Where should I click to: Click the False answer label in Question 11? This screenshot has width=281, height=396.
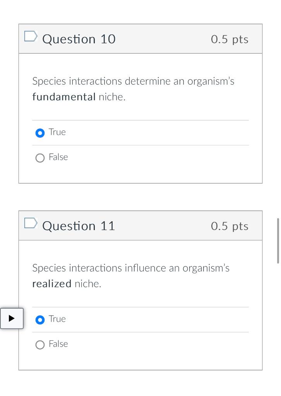click(58, 344)
